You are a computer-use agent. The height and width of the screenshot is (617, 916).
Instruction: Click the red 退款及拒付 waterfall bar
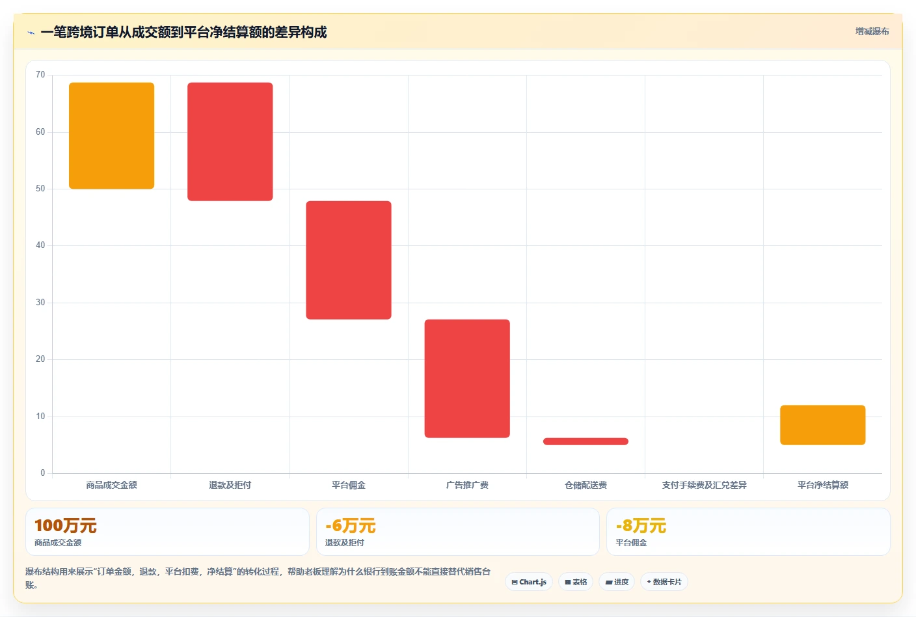point(230,142)
